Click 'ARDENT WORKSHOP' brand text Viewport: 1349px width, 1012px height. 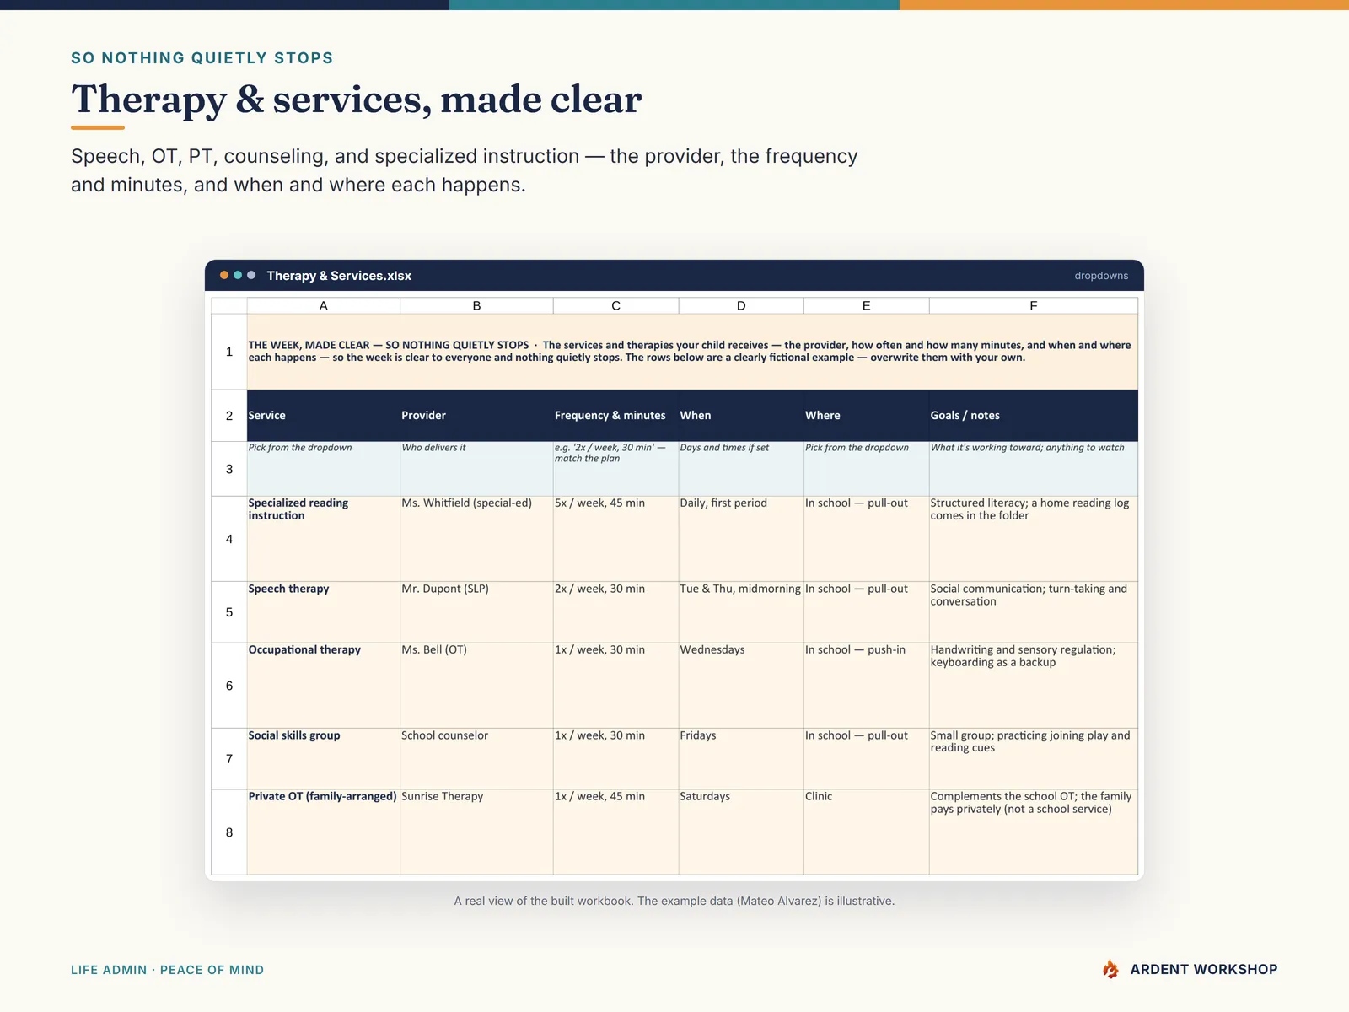(x=1204, y=970)
